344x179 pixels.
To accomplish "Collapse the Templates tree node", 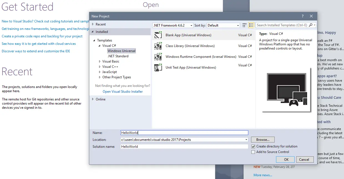I will [x=94, y=40].
